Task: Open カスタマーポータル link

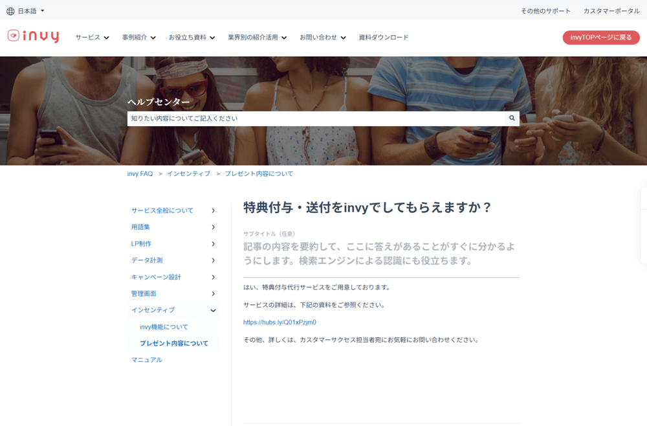Action: click(611, 11)
